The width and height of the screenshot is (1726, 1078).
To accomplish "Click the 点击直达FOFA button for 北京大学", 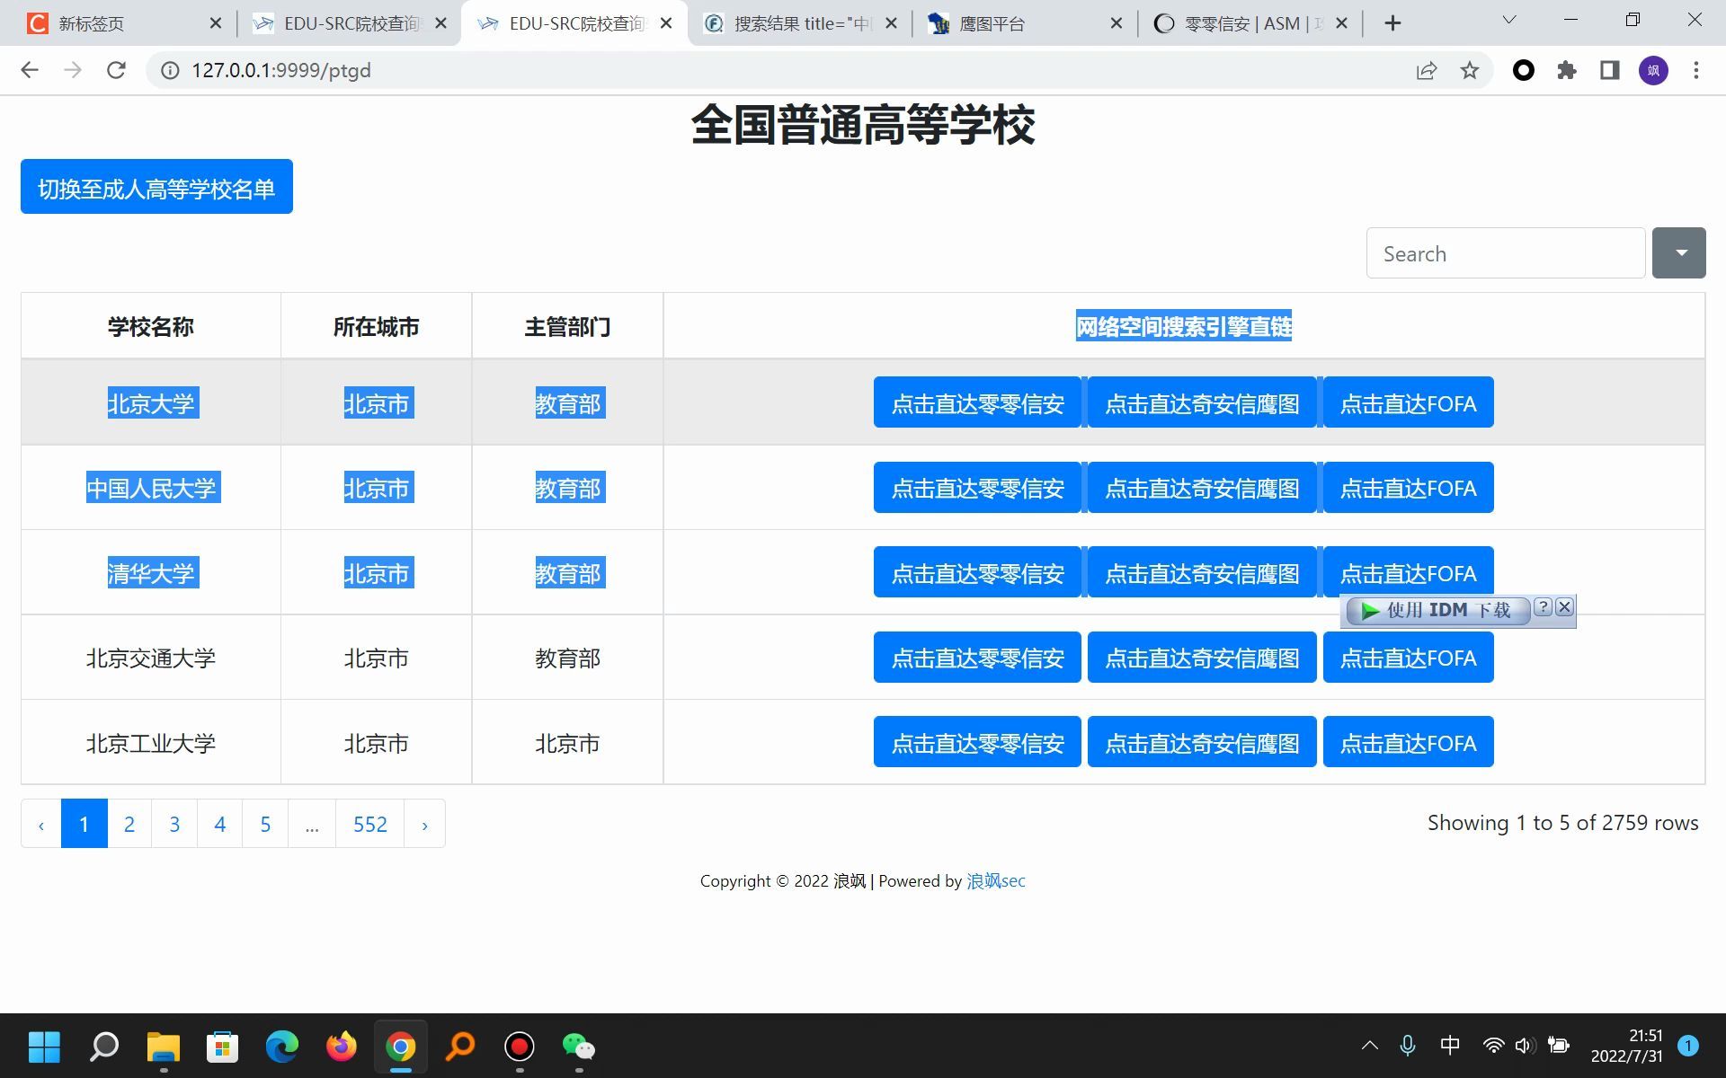I will (1408, 402).
